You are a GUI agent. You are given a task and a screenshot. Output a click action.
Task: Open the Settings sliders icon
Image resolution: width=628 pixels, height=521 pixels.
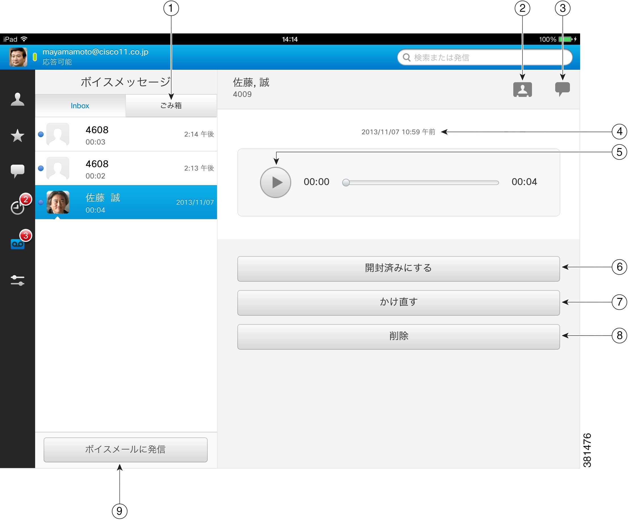pyautogui.click(x=17, y=280)
